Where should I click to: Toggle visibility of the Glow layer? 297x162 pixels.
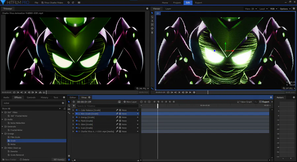click(77, 124)
